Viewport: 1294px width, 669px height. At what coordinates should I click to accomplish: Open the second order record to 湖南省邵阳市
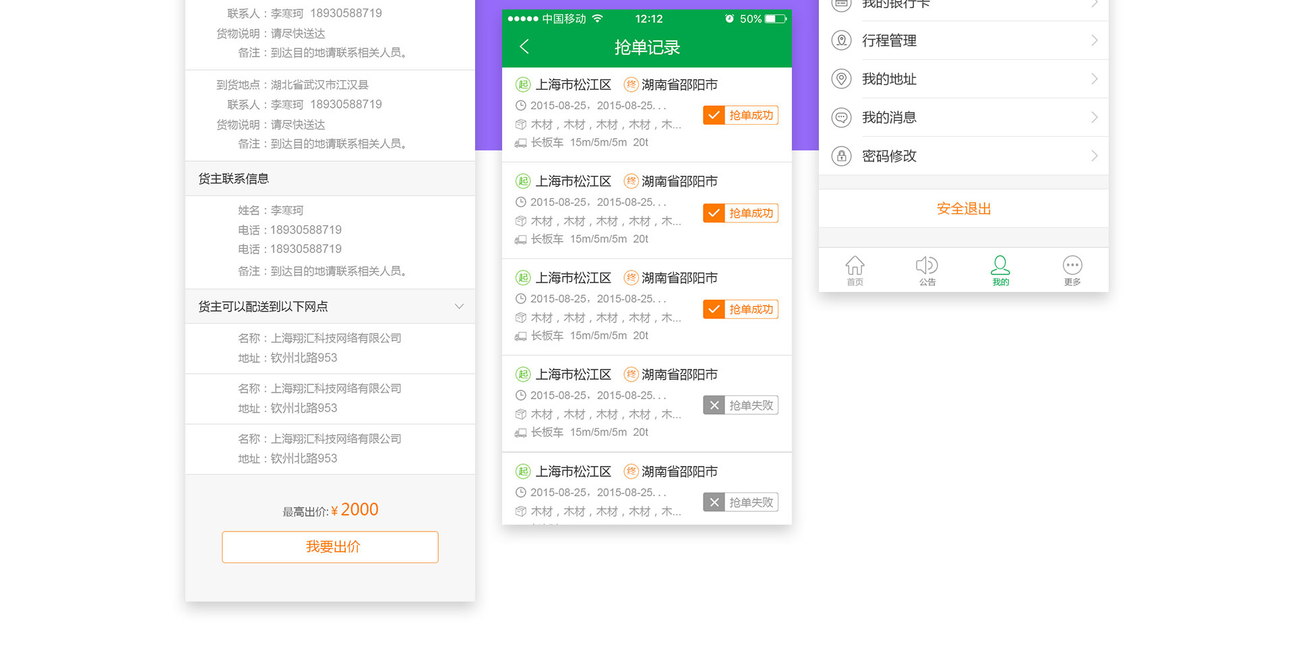(x=607, y=210)
